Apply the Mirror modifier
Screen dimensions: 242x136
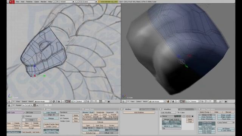point(190,119)
